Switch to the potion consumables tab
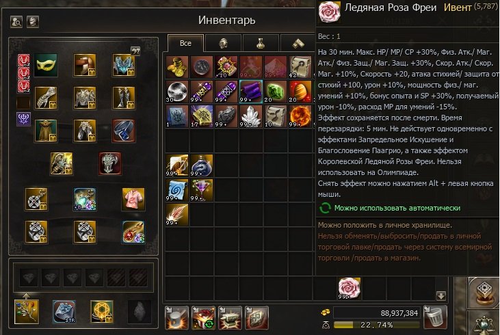The image size is (500, 335). pyautogui.click(x=261, y=43)
